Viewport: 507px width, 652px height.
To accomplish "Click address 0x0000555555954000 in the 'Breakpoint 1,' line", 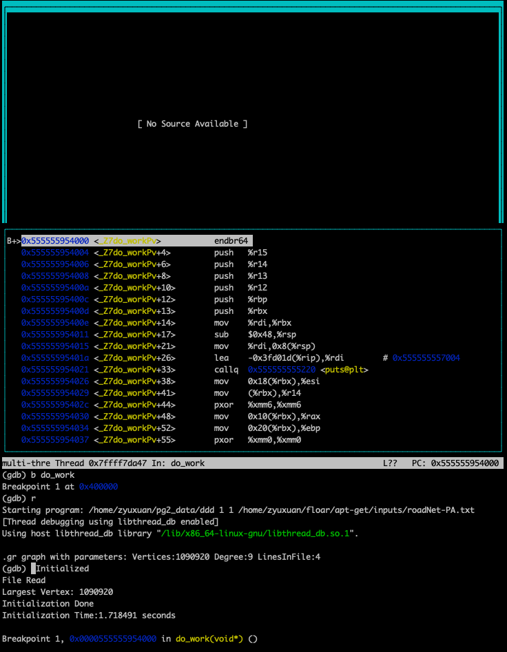I will click(x=113, y=639).
